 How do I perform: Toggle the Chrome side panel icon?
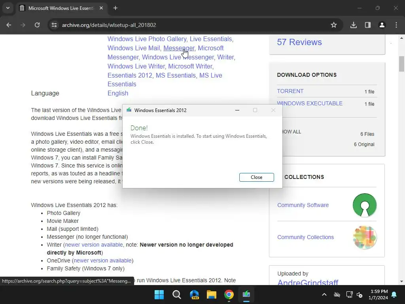[368, 25]
